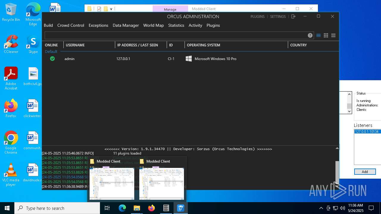Open VLC media player desktop shortcut
Image resolution: width=381 pixels, height=214 pixels.
click(11, 175)
